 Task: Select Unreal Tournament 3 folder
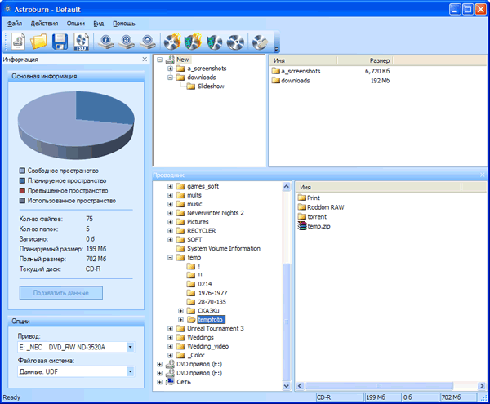pyautogui.click(x=216, y=328)
